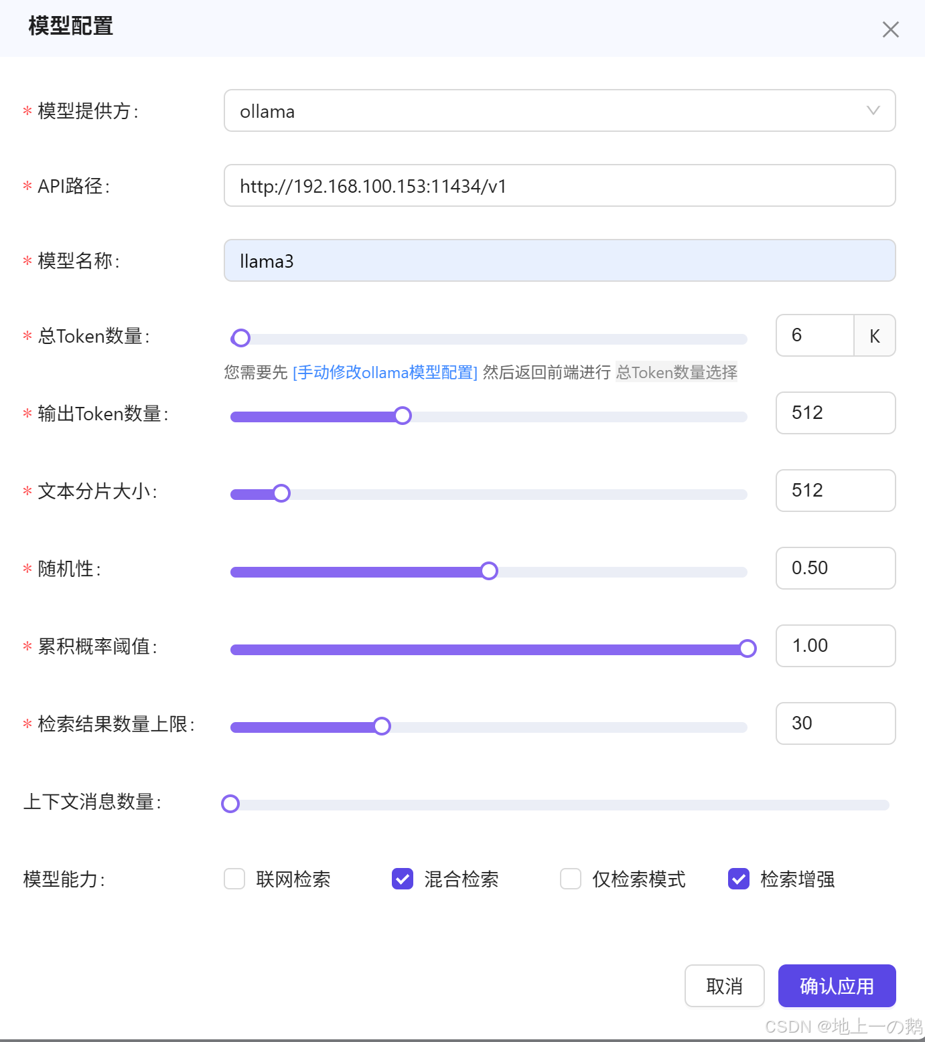The width and height of the screenshot is (925, 1042).
Task: Select the 输出Token数量 slider knob
Action: coord(403,415)
